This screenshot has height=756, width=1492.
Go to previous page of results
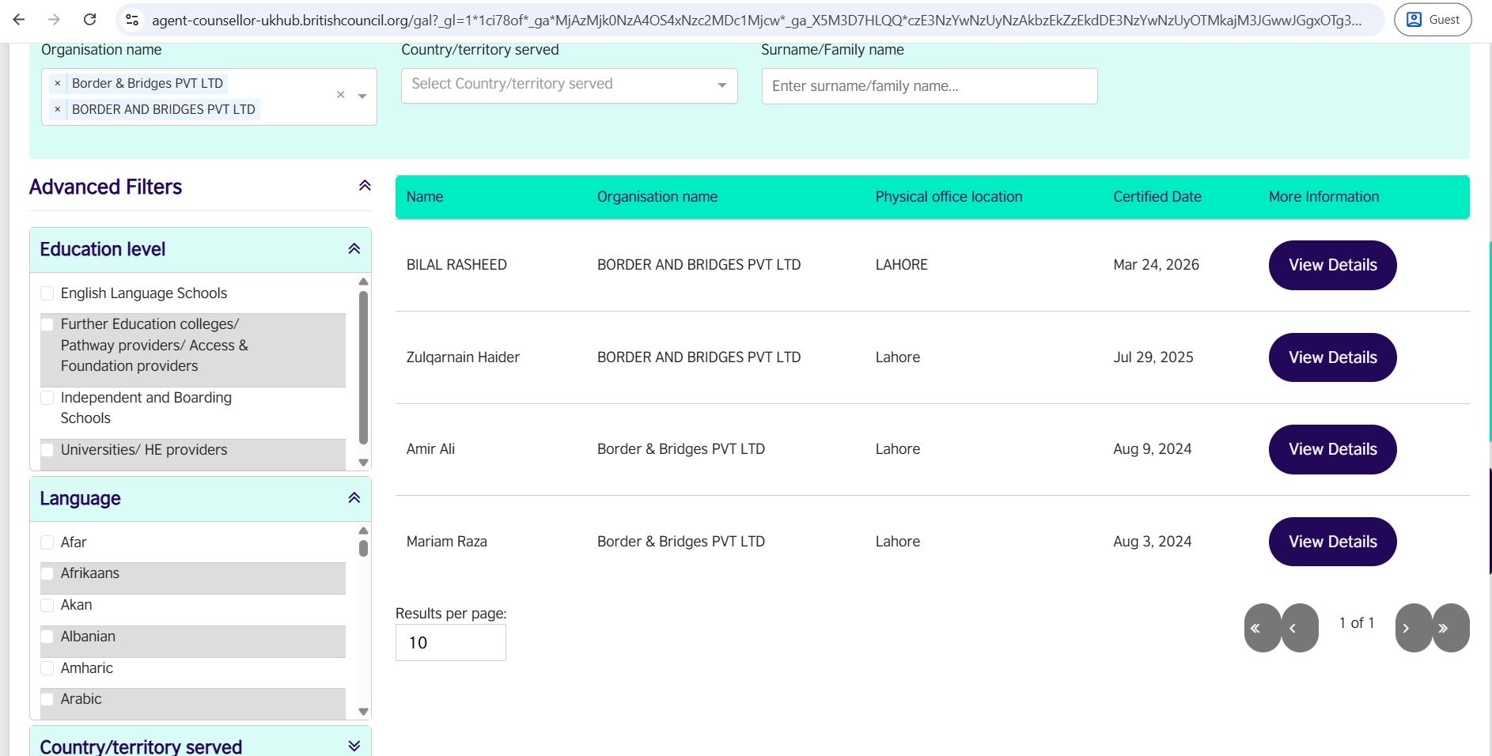[1300, 628]
